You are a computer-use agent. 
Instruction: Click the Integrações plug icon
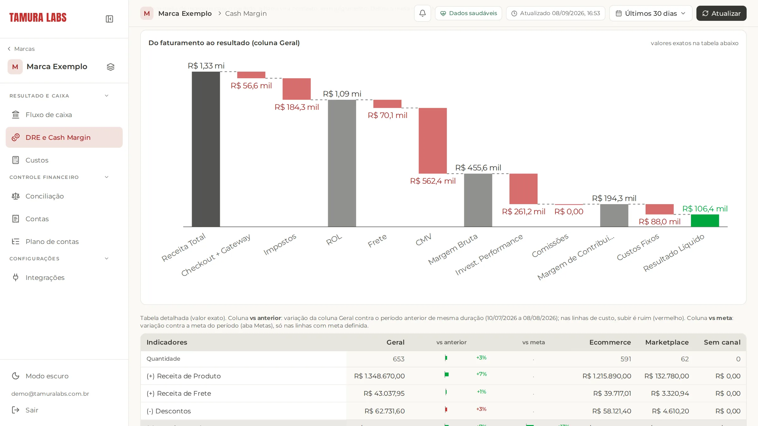[15, 277]
